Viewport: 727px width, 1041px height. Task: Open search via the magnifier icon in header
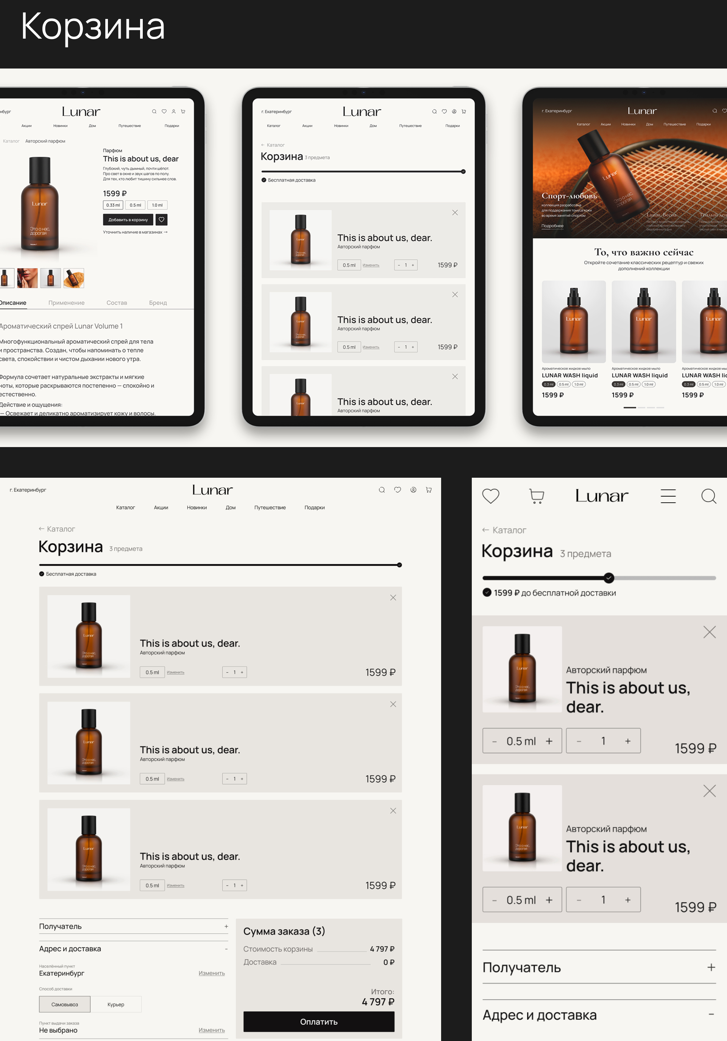pos(381,490)
